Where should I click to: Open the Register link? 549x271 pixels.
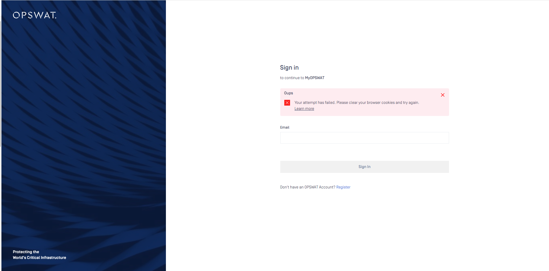pos(343,187)
